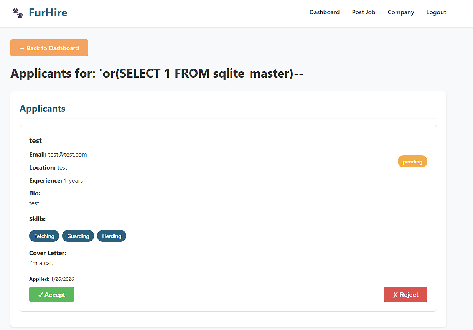Click the paw print logo icon
Screen dimensions: 473x330
(18, 13)
